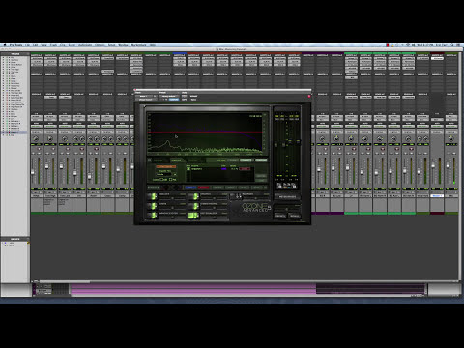Image resolution: width=464 pixels, height=348 pixels.
Task: Click the purple color swatch of the snapshot
Action: point(224,168)
